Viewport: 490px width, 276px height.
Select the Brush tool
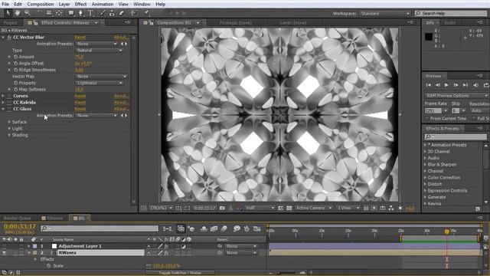(x=103, y=13)
